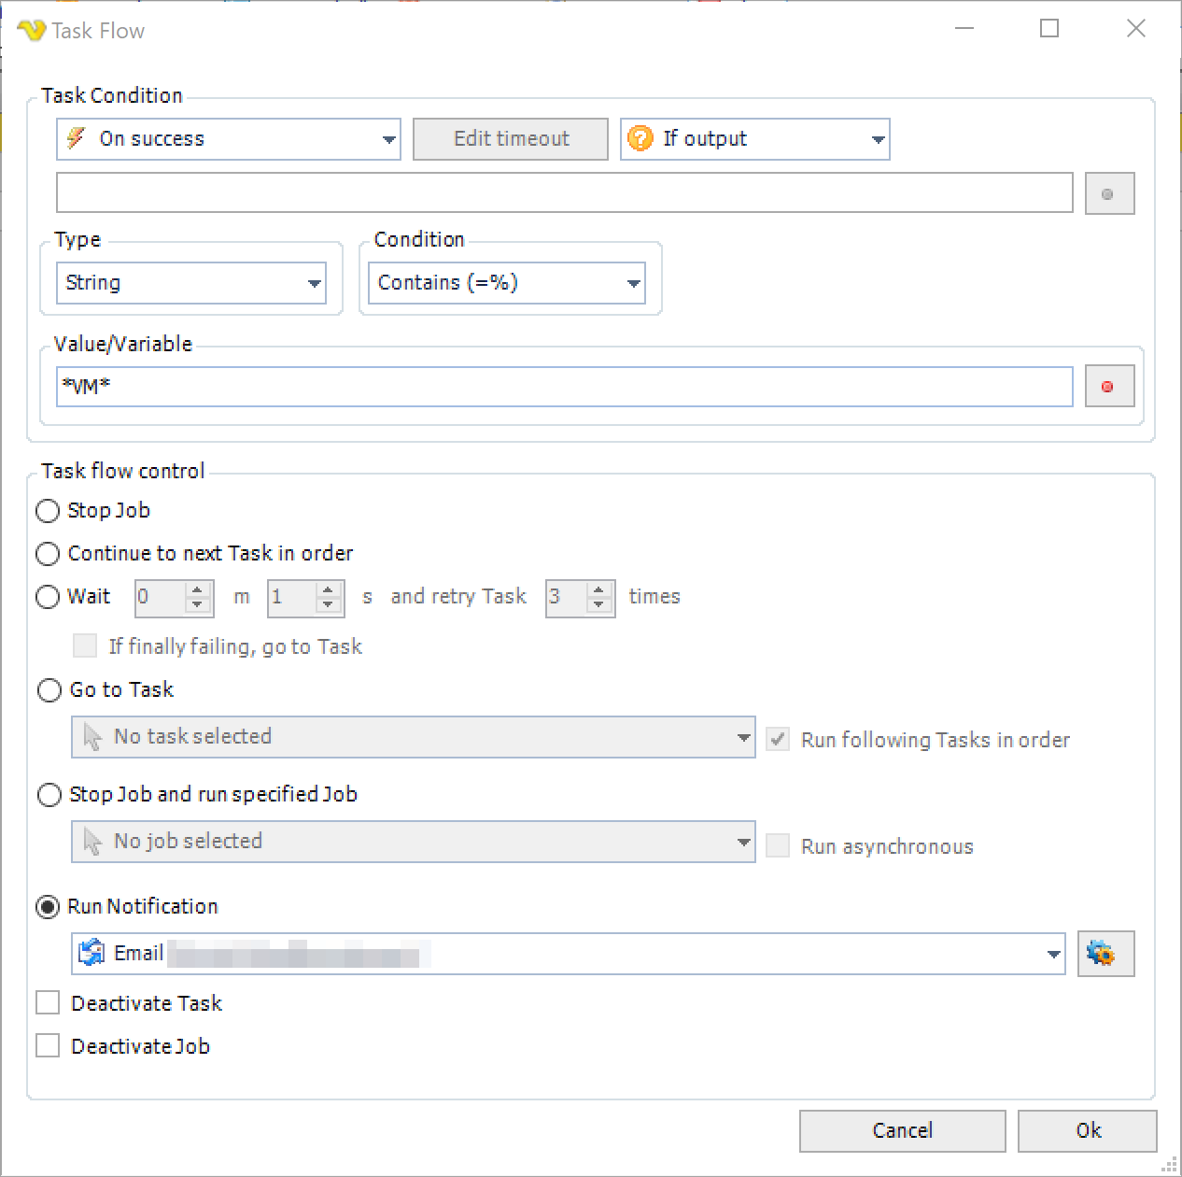Click the question mark If output icon
This screenshot has height=1177, width=1182.
click(640, 139)
